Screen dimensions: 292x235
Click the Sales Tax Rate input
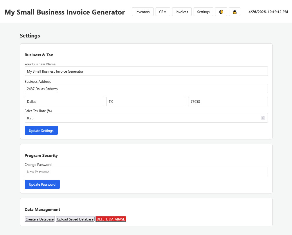tap(146, 118)
